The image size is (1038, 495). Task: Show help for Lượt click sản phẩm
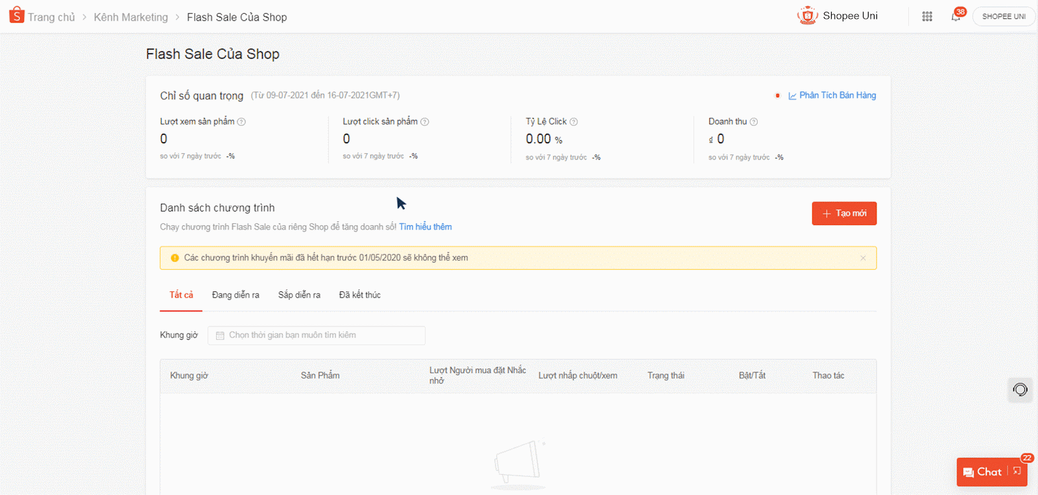pos(425,122)
